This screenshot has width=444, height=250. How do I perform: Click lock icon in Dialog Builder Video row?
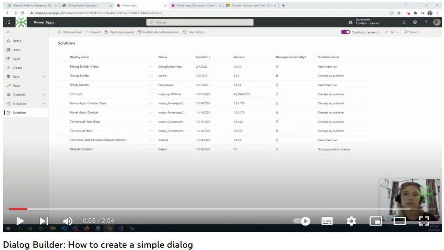pos(277,66)
